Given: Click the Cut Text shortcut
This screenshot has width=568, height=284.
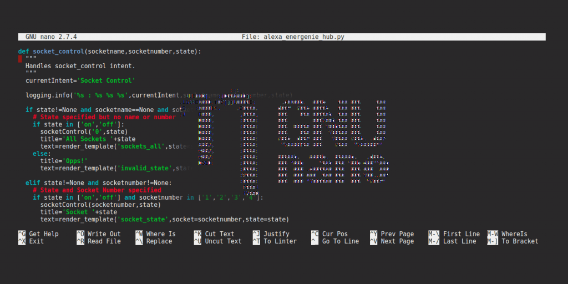Looking at the screenshot, I should coord(220,234).
